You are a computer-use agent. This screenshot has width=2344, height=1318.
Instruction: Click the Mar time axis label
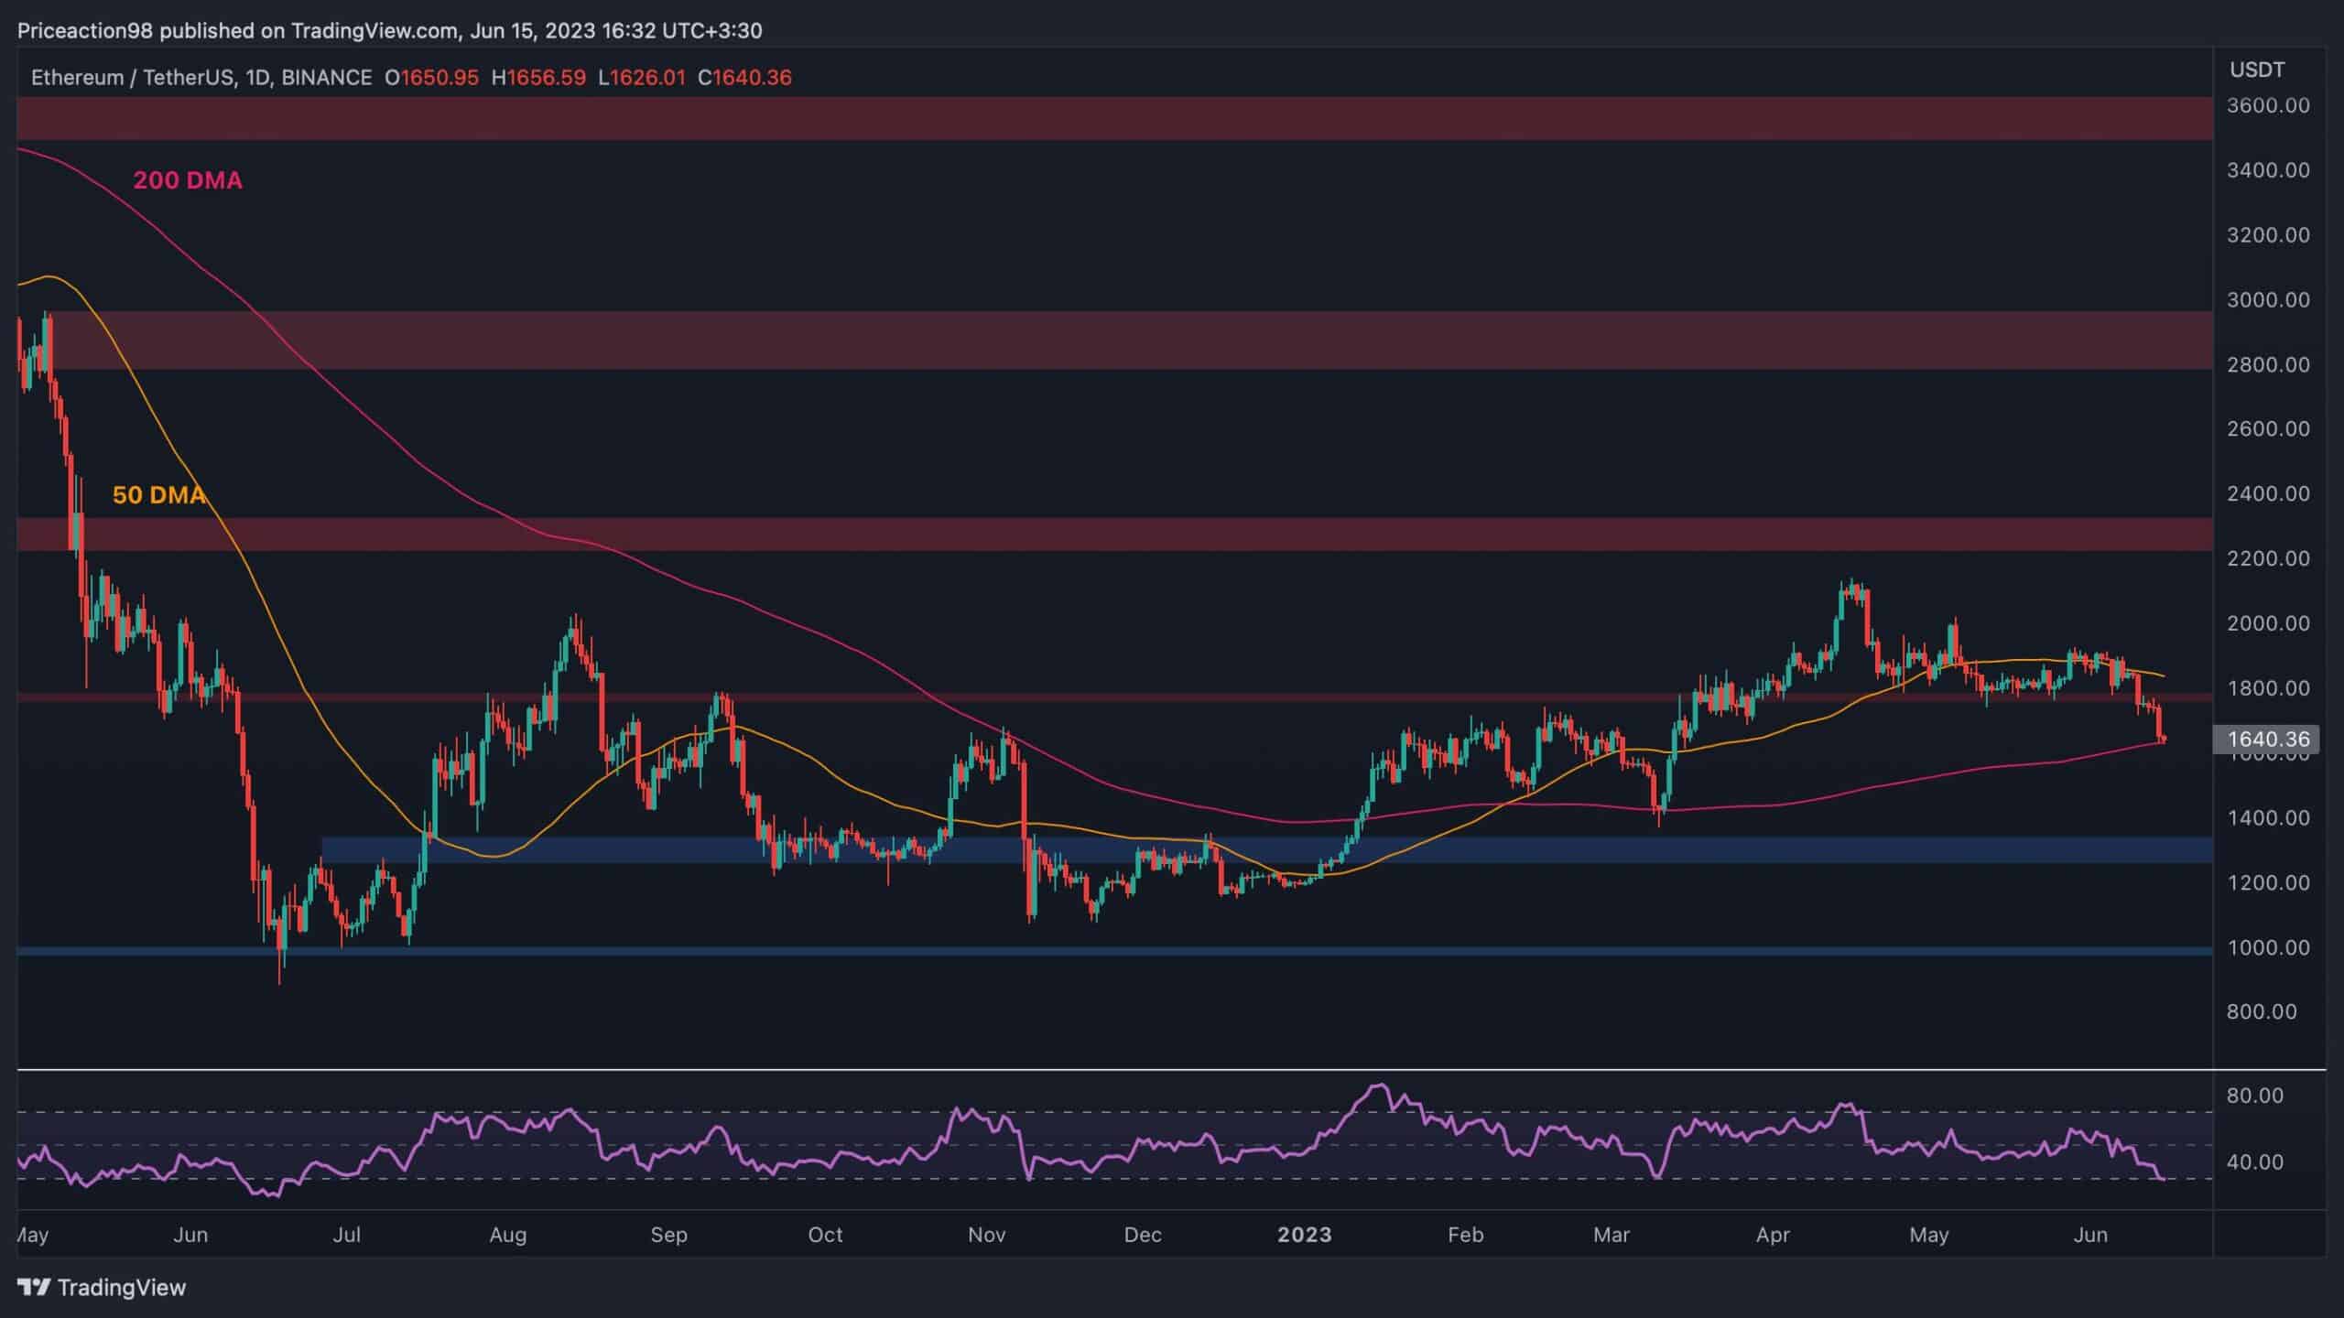[1611, 1236]
